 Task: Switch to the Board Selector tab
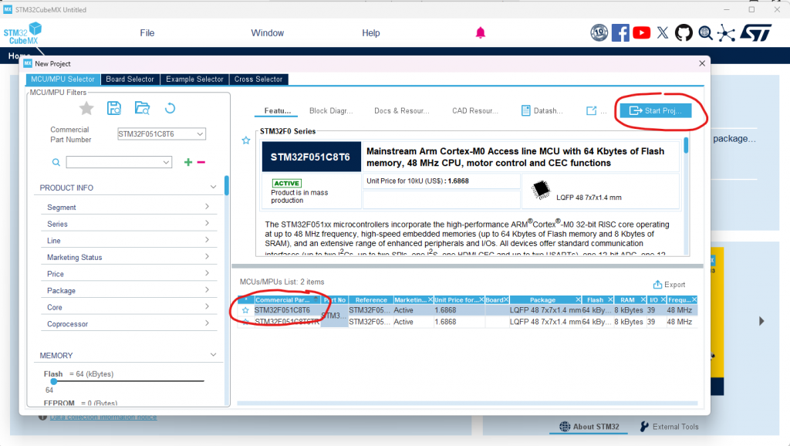[x=130, y=79]
